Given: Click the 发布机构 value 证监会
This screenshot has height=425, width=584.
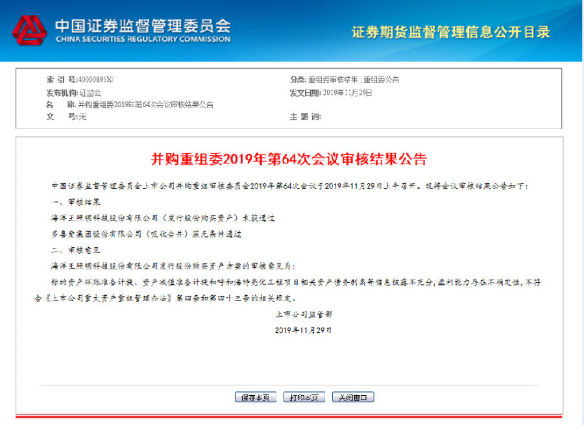Looking at the screenshot, I should [x=90, y=93].
